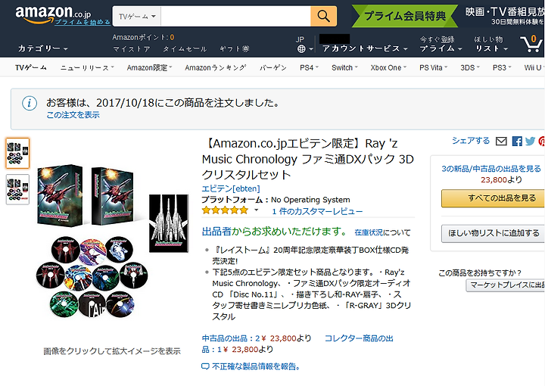Share product on Pinterest icon
Image resolution: width=545 pixels, height=386 pixels.
pyautogui.click(x=541, y=141)
